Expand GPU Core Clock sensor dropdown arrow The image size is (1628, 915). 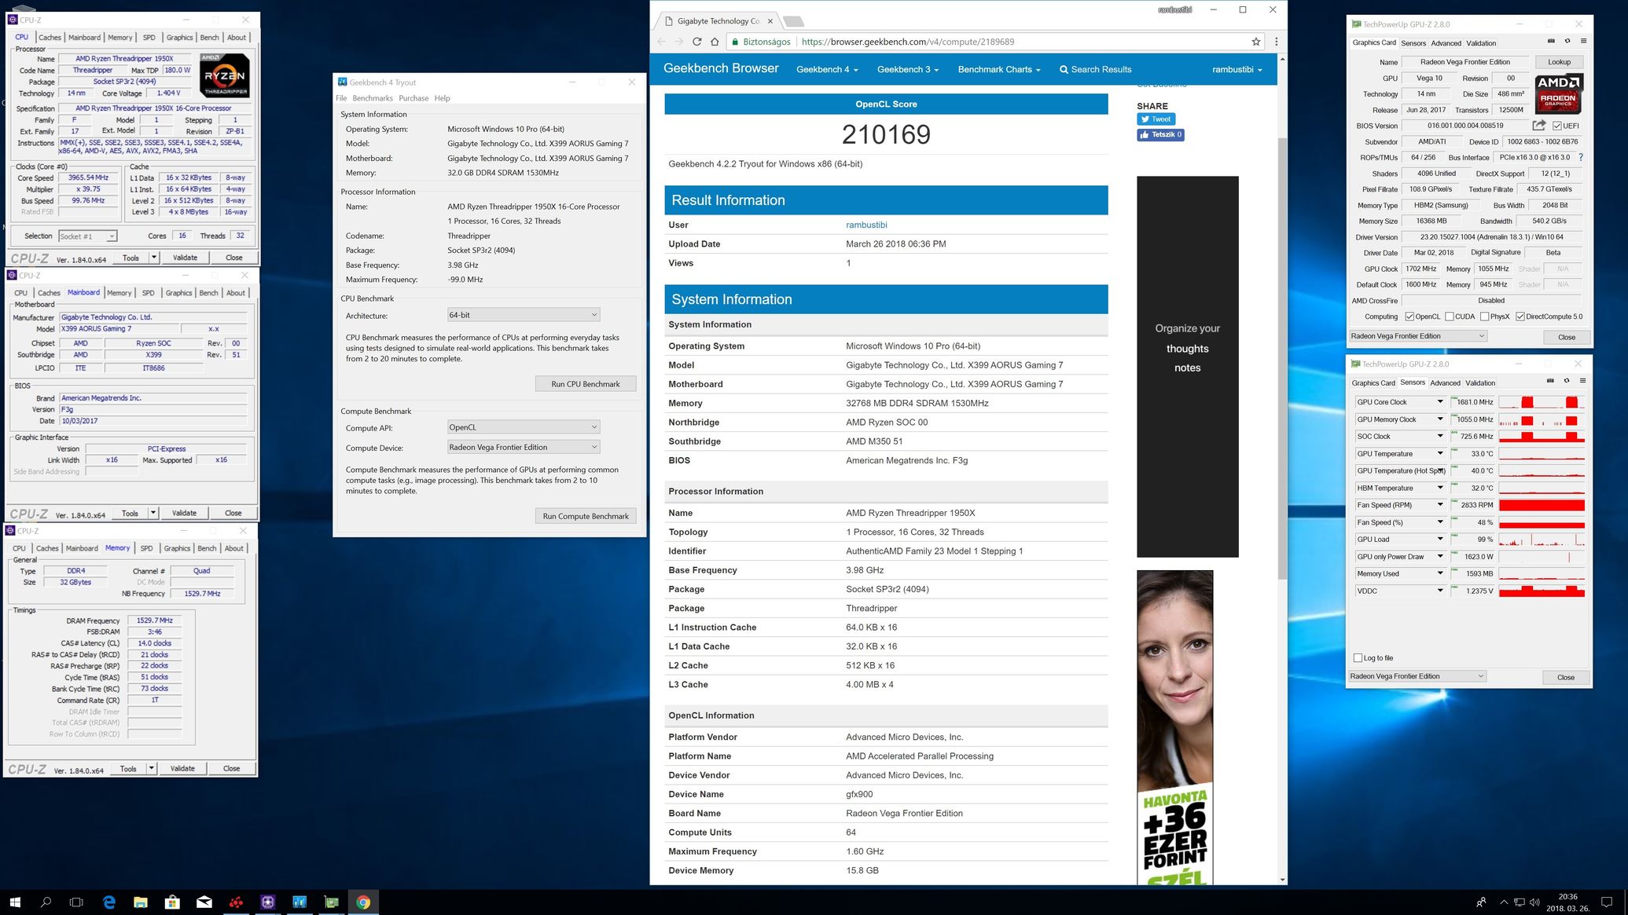point(1440,402)
